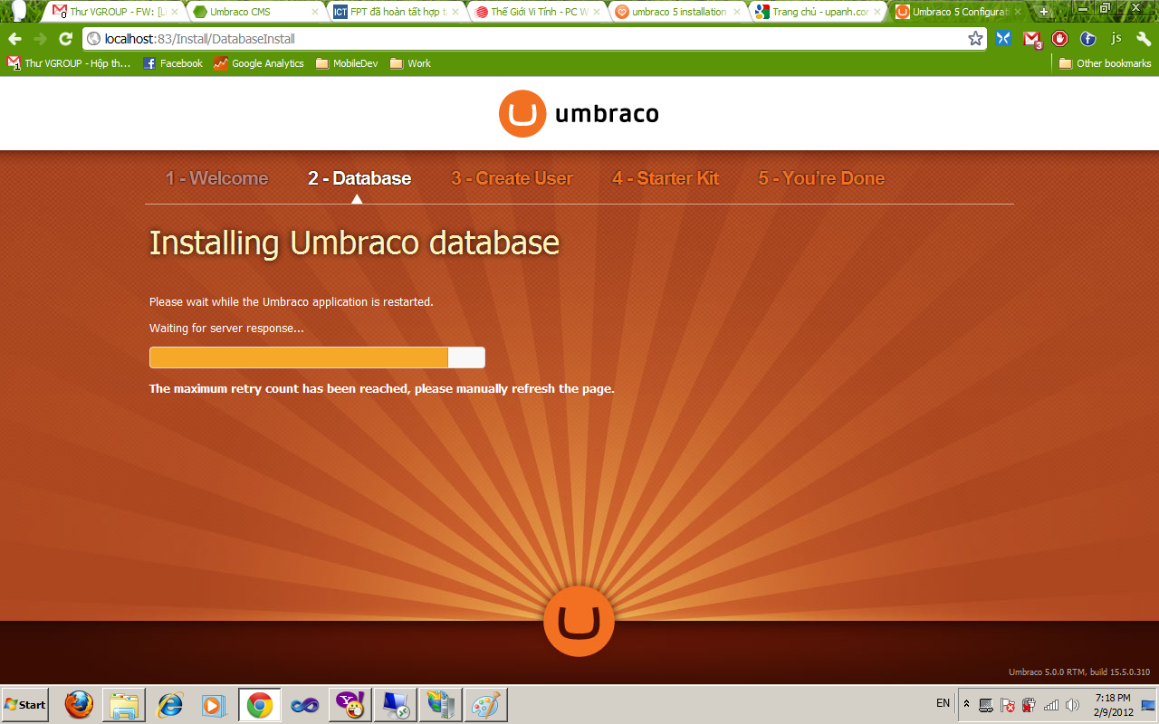Screen dimensions: 1159x724
Task: Open the Chrome wrench settings menu
Action: (x=1144, y=39)
